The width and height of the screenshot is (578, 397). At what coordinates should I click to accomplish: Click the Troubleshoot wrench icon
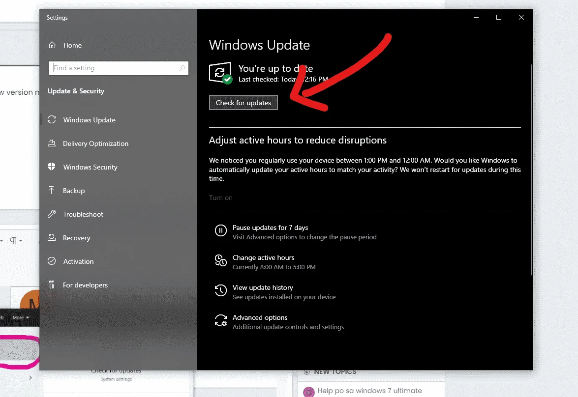click(52, 214)
